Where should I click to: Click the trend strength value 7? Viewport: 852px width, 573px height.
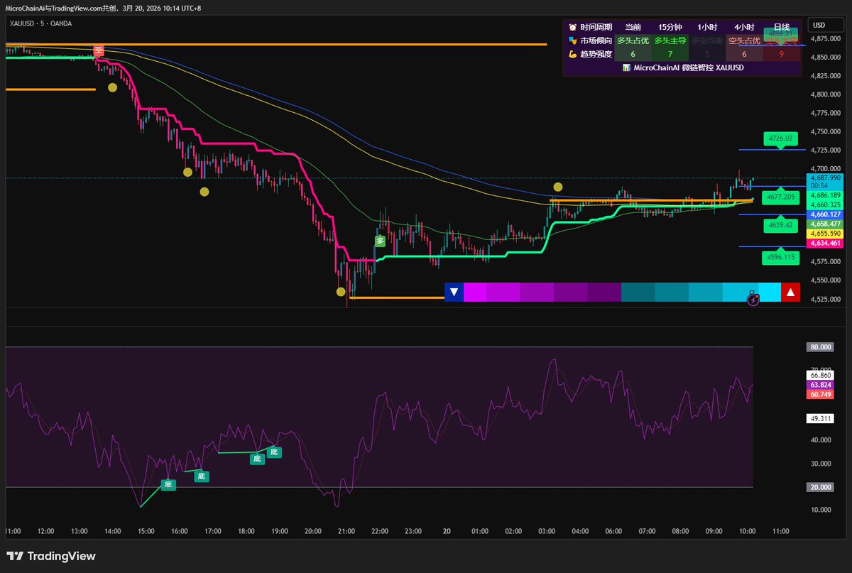coord(670,54)
